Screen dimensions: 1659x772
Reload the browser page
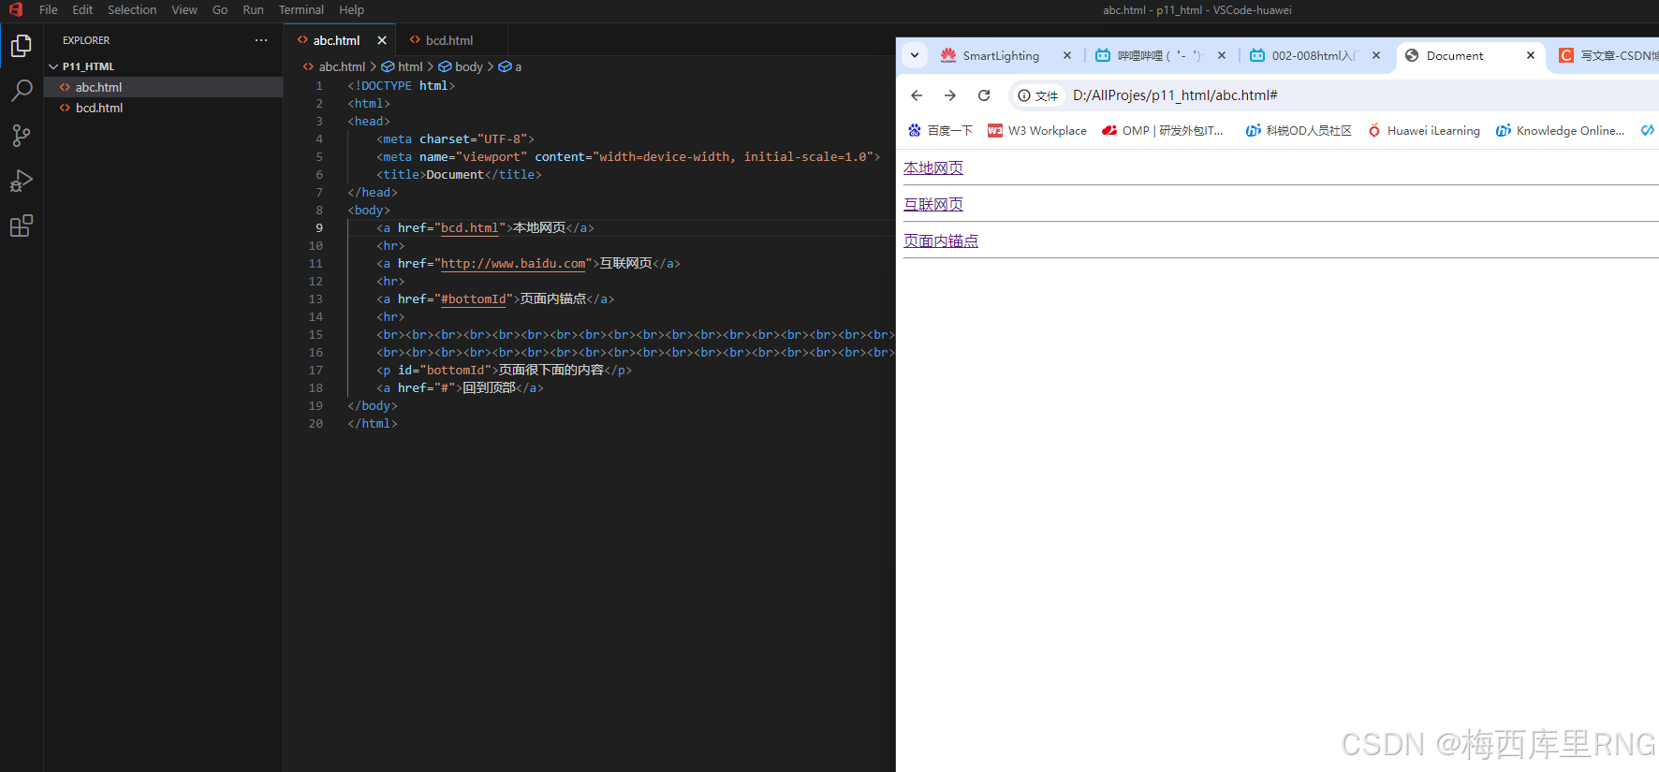pyautogui.click(x=984, y=95)
